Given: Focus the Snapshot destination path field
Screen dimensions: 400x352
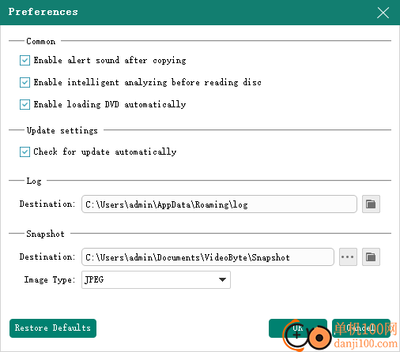Looking at the screenshot, I should coord(208,257).
